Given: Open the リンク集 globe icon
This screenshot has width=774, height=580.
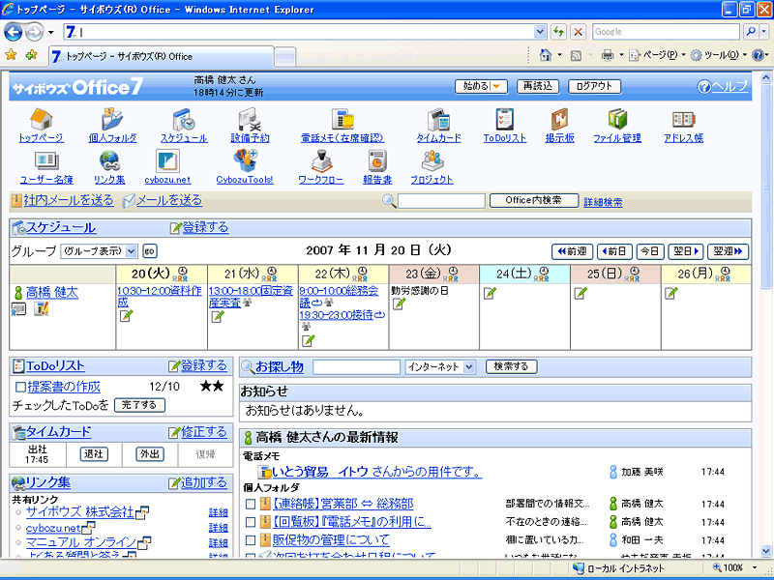Looking at the screenshot, I should click(109, 161).
